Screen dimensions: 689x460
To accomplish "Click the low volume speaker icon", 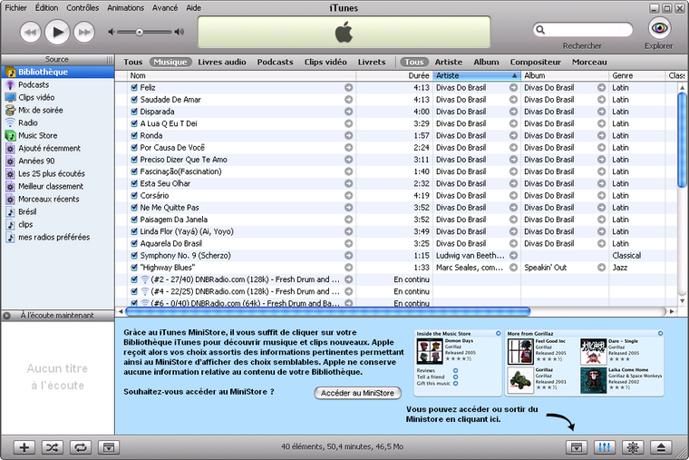I will [112, 32].
